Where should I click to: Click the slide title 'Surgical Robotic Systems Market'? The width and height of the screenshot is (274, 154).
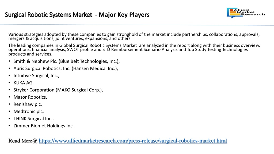tap(48, 15)
